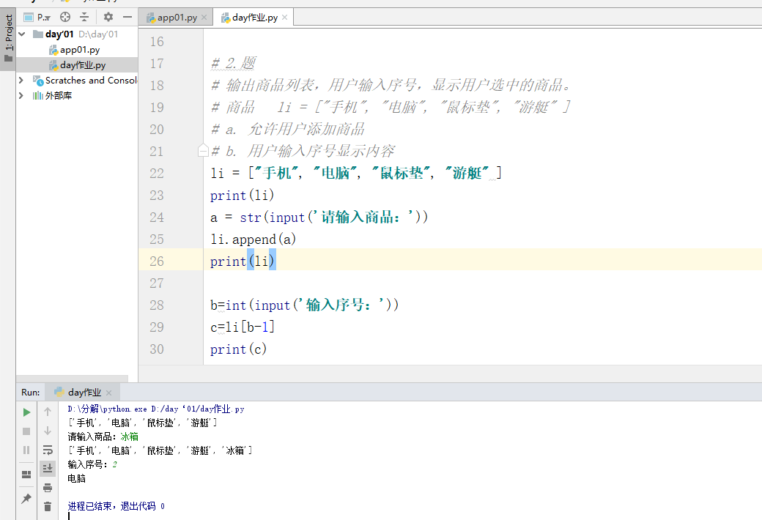Expand the 外部库 tree node

[x=21, y=94]
